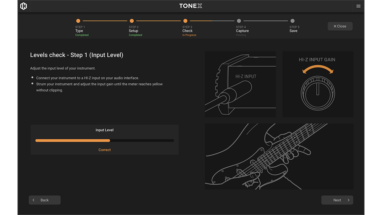Jump to Step 4 Capture

point(242,31)
